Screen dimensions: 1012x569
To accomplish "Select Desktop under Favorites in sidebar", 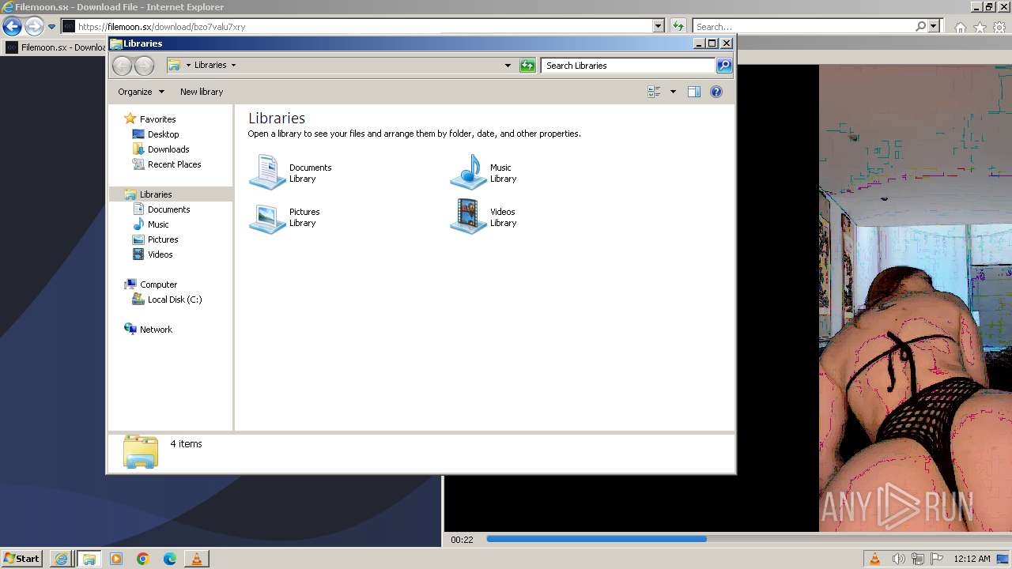I will [163, 134].
